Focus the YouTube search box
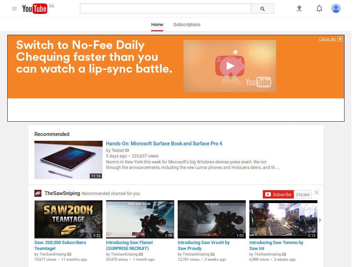Image resolution: width=356 pixels, height=267 pixels. pos(165,9)
